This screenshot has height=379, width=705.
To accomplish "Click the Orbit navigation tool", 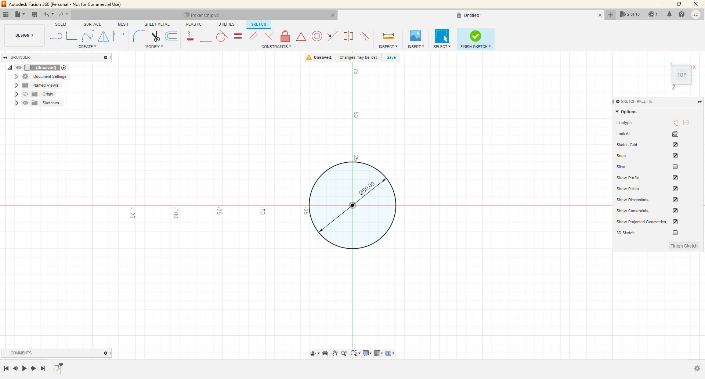I will point(313,353).
